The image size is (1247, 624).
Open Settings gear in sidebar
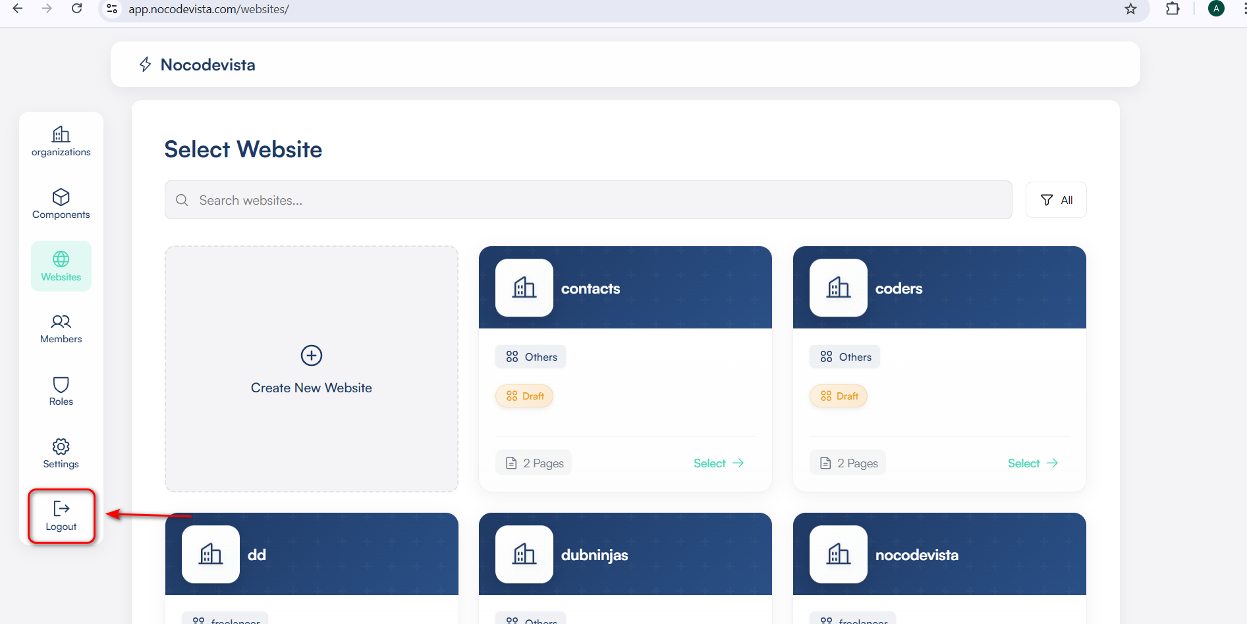point(61,447)
